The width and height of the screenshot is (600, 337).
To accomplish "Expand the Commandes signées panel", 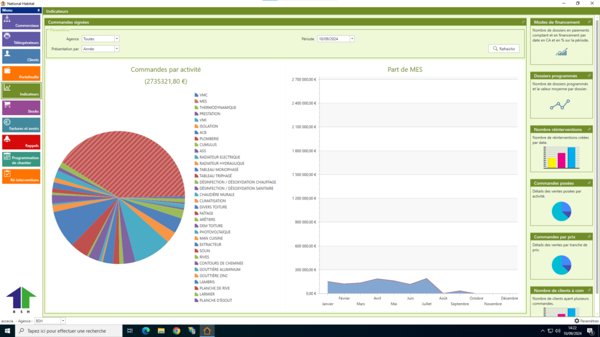I will (x=523, y=22).
